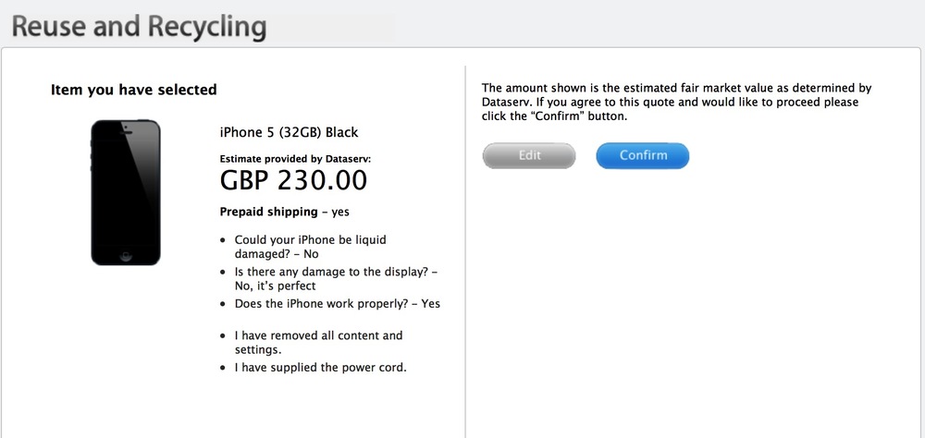The height and width of the screenshot is (438, 925).
Task: Click the iPhone 5 (32GB) Black title
Action: [289, 132]
